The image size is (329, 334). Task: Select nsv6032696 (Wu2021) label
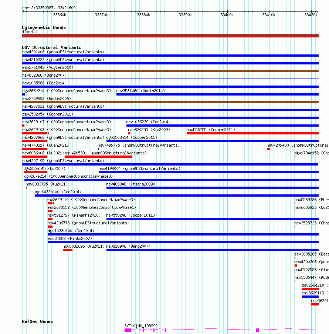tap(84, 246)
